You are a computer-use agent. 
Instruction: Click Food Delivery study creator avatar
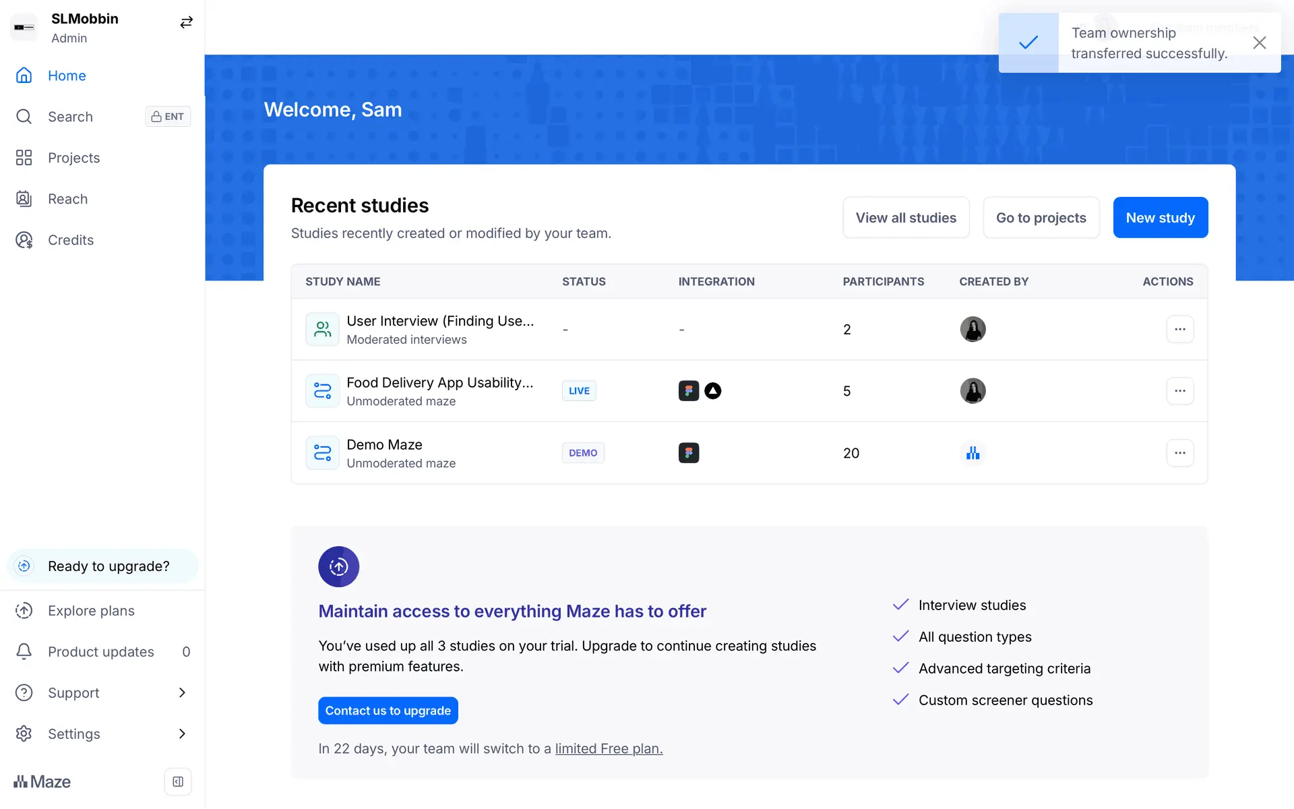coord(973,391)
